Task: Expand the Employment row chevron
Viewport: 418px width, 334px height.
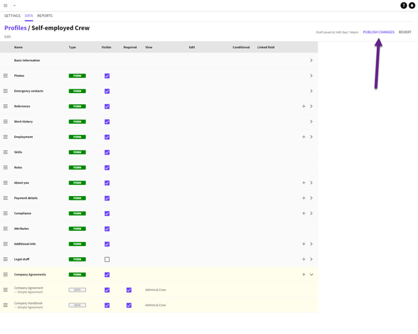Action: tap(311, 137)
